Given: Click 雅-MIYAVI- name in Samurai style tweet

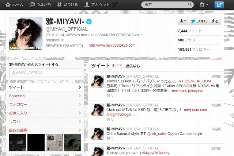Looking at the screenshot, I should [x=116, y=129].
